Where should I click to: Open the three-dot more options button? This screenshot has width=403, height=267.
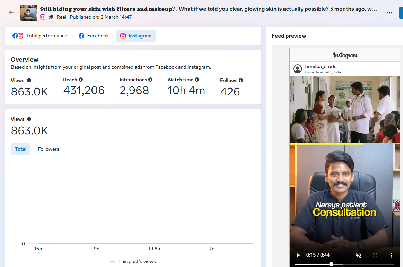pyautogui.click(x=389, y=12)
